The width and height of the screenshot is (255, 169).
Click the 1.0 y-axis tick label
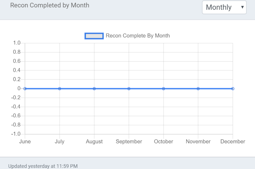coord(16,43)
